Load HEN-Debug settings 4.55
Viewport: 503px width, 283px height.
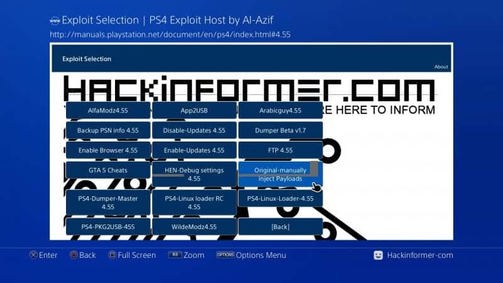[194, 174]
